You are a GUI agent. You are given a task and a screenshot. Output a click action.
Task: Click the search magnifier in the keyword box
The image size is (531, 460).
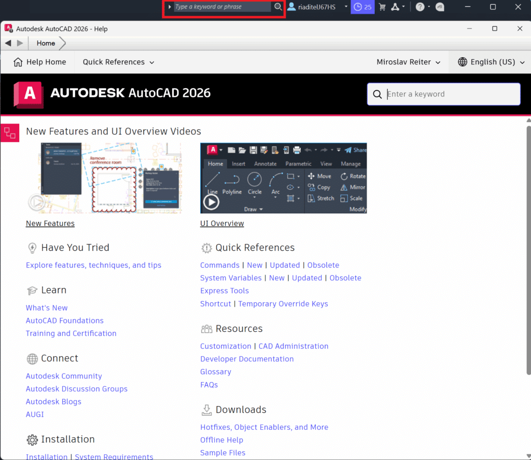pyautogui.click(x=278, y=7)
